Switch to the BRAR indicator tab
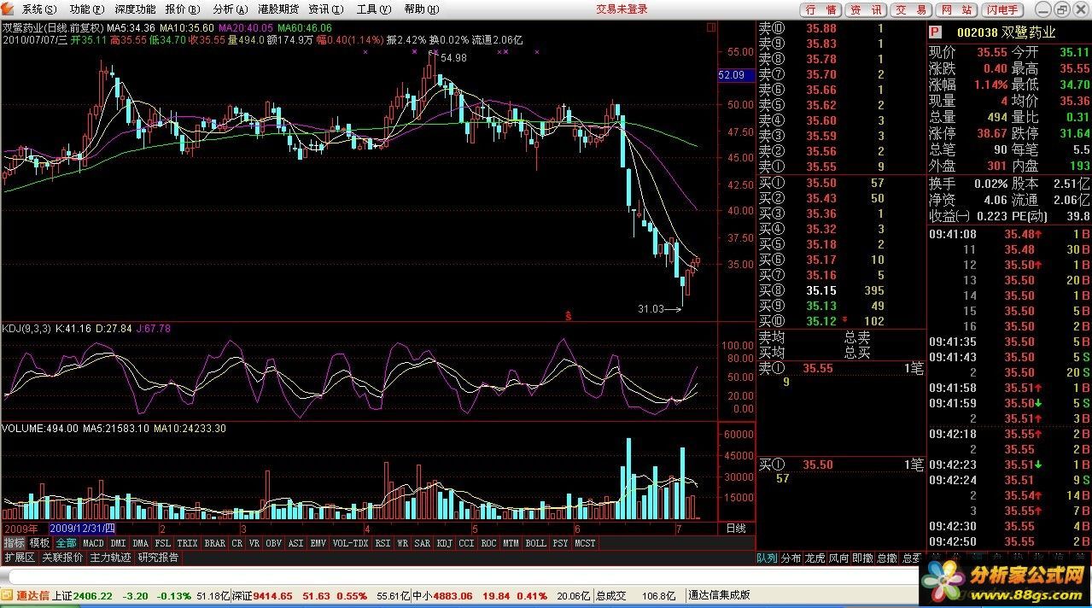This screenshot has height=608, width=1092. click(215, 543)
